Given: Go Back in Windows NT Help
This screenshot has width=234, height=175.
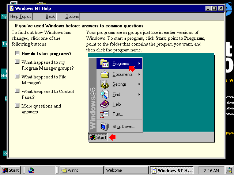Looking at the screenshot, I should point(44,16).
